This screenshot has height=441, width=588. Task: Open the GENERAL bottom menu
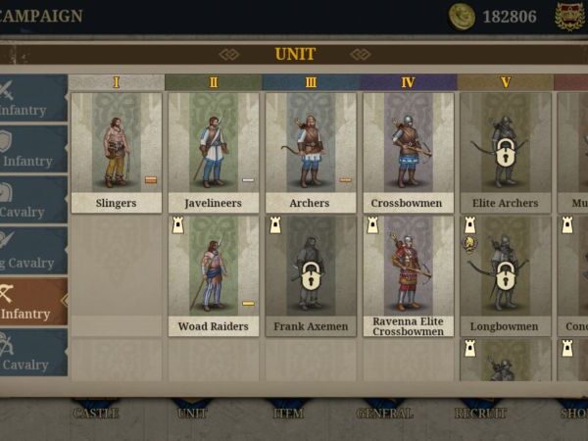click(x=385, y=413)
